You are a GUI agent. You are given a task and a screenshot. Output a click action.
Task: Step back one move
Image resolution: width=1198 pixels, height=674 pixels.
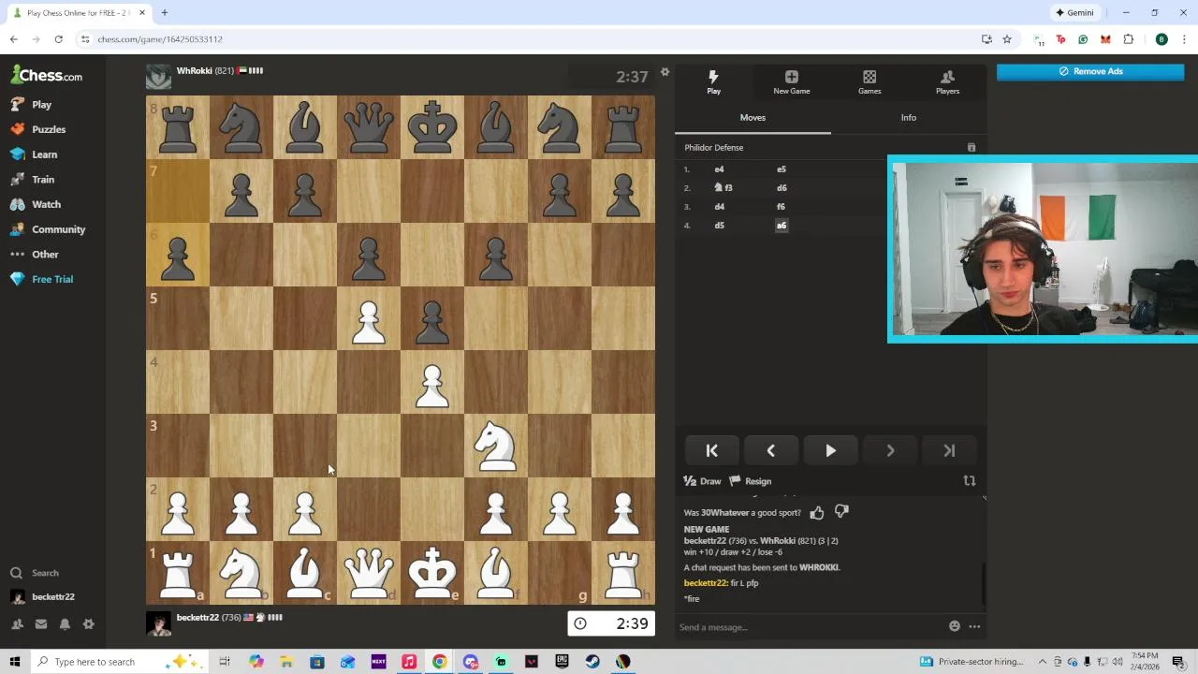coord(770,451)
